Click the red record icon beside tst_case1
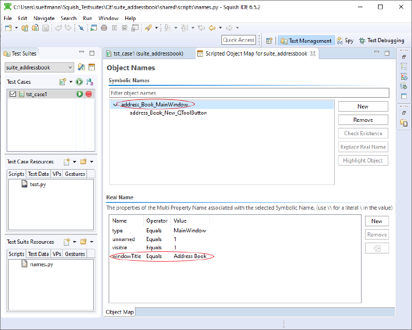The width and height of the screenshot is (412, 330). click(89, 94)
